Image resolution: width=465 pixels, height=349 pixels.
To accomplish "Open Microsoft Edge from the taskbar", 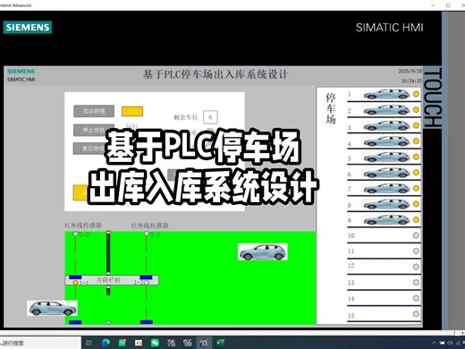I will 106,343.
